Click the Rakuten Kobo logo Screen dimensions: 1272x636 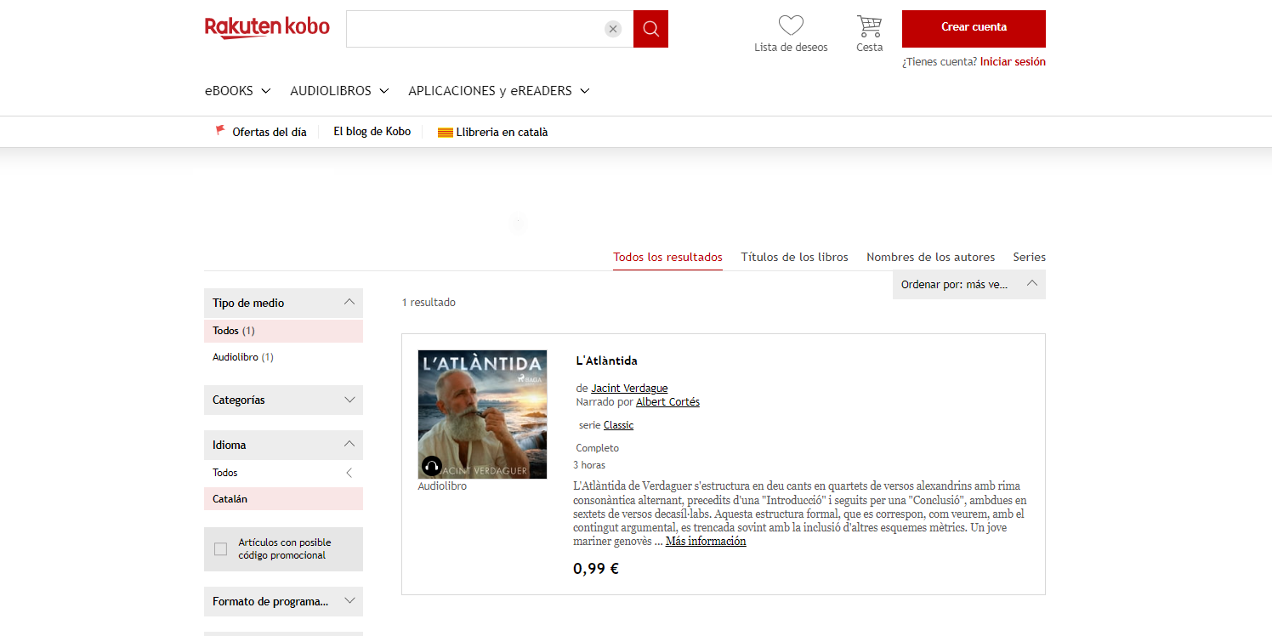click(267, 27)
